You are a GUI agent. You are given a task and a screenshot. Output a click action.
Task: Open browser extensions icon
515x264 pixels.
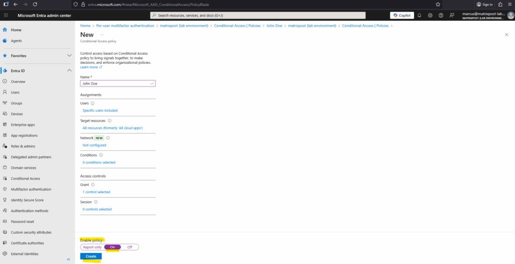click(x=500, y=5)
